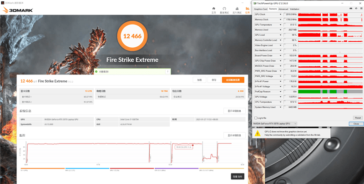Click the Reset button in GPU-Z

click(358, 118)
